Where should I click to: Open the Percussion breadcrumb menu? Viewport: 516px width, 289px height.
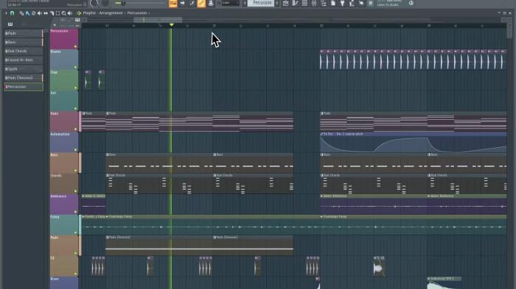click(x=137, y=13)
